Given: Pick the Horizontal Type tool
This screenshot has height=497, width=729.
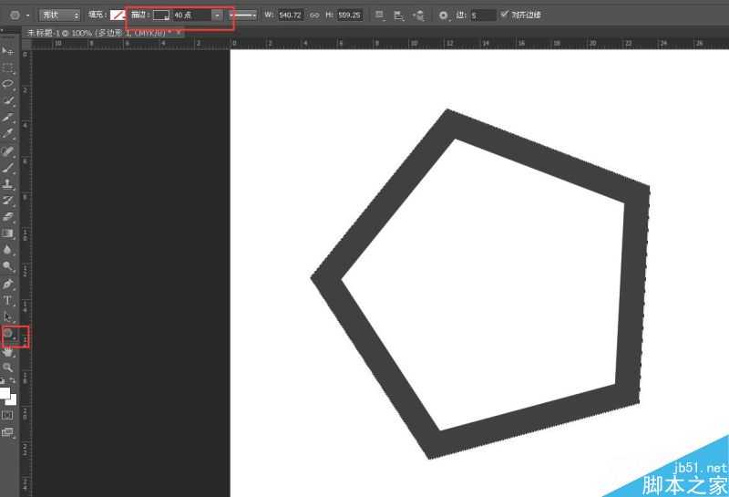Looking at the screenshot, I should pos(8,300).
